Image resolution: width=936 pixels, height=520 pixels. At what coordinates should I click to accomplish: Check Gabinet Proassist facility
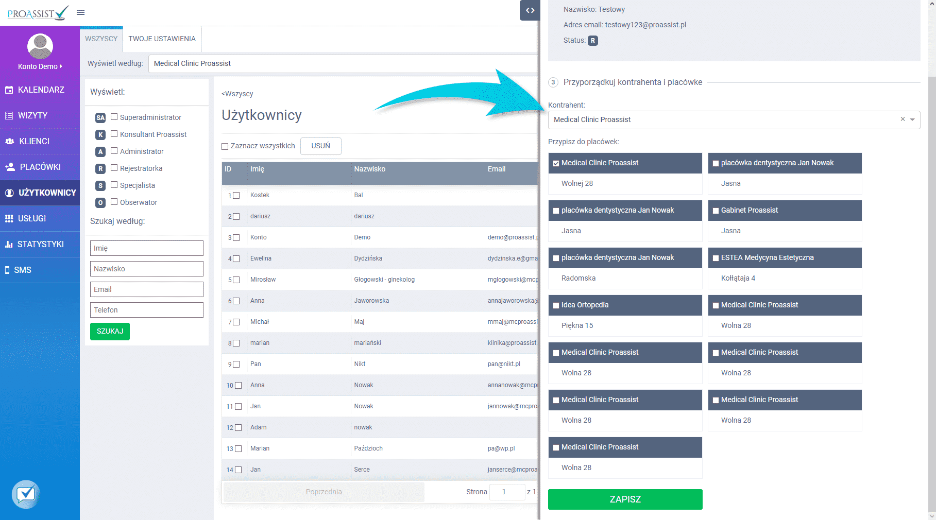(x=716, y=211)
